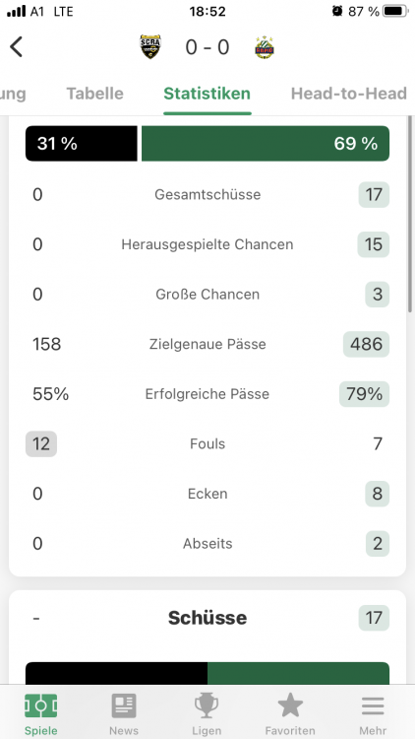Tap the Gesamtschüsse value 17
This screenshot has height=739, width=415.
coord(374,194)
